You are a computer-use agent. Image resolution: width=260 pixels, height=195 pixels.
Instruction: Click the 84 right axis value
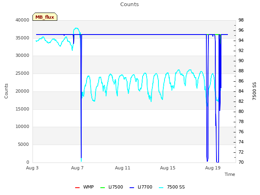[241, 91]
